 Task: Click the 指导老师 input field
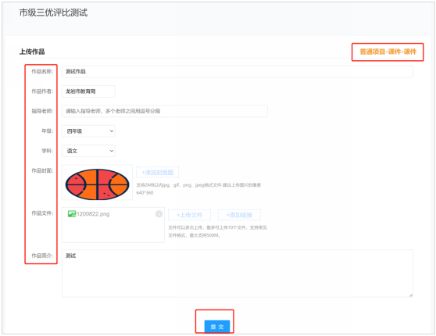click(165, 111)
